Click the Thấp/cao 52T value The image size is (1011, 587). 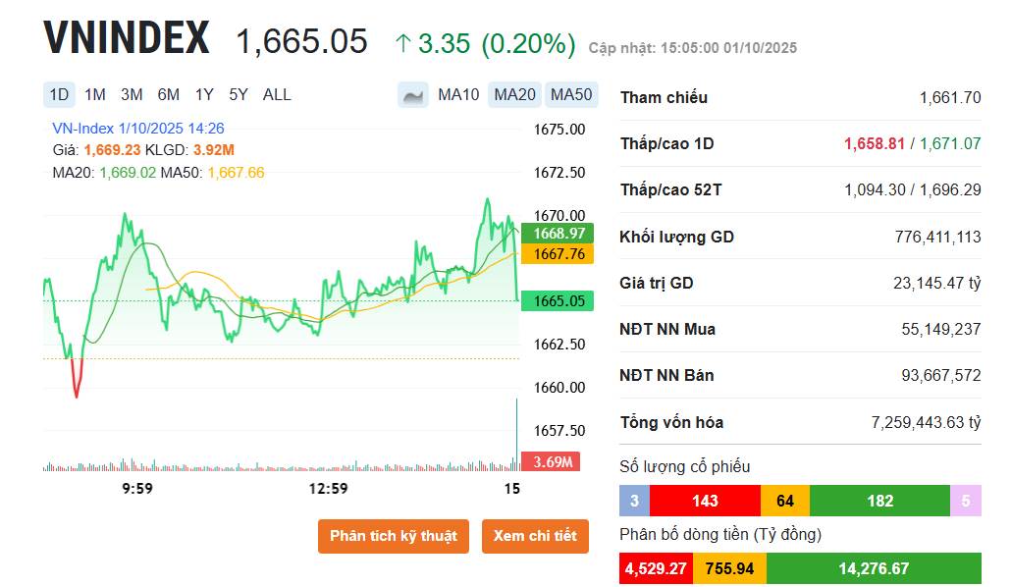[912, 190]
